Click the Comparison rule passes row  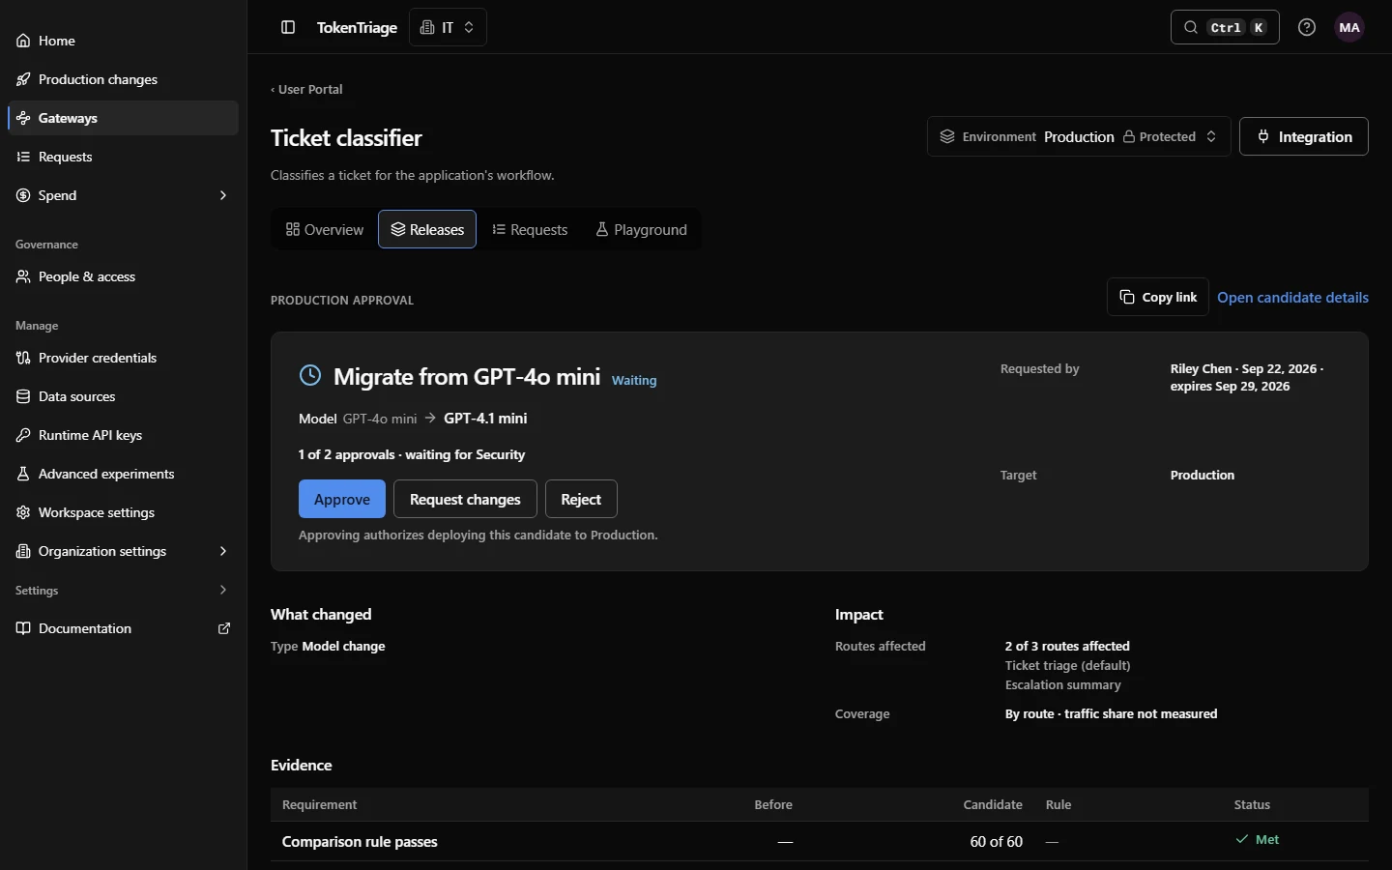point(820,841)
